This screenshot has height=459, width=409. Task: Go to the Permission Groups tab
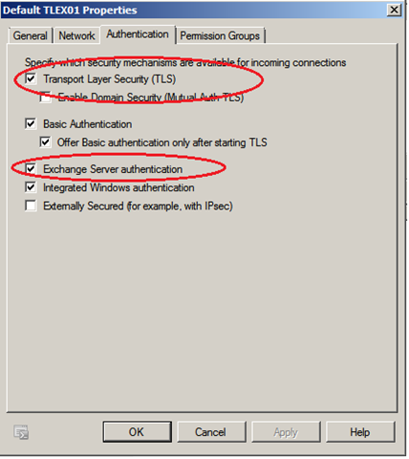point(220,35)
